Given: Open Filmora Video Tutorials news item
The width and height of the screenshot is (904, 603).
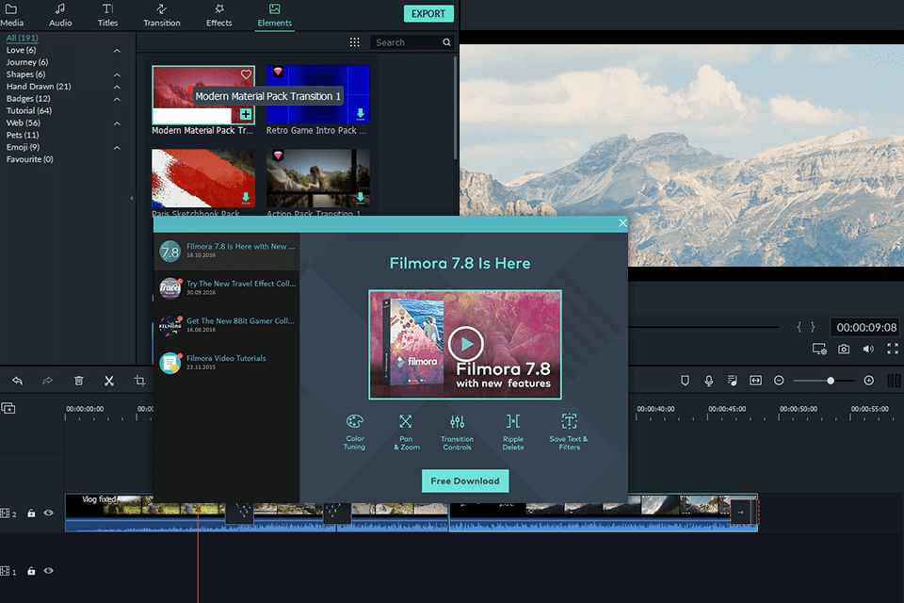Looking at the screenshot, I should point(227,363).
